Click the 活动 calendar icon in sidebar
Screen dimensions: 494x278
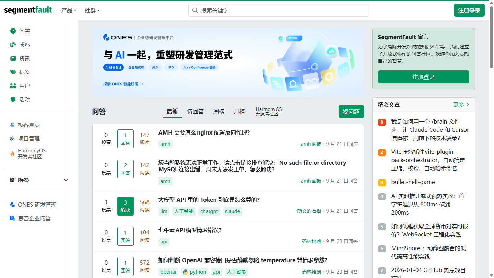tap(13, 100)
